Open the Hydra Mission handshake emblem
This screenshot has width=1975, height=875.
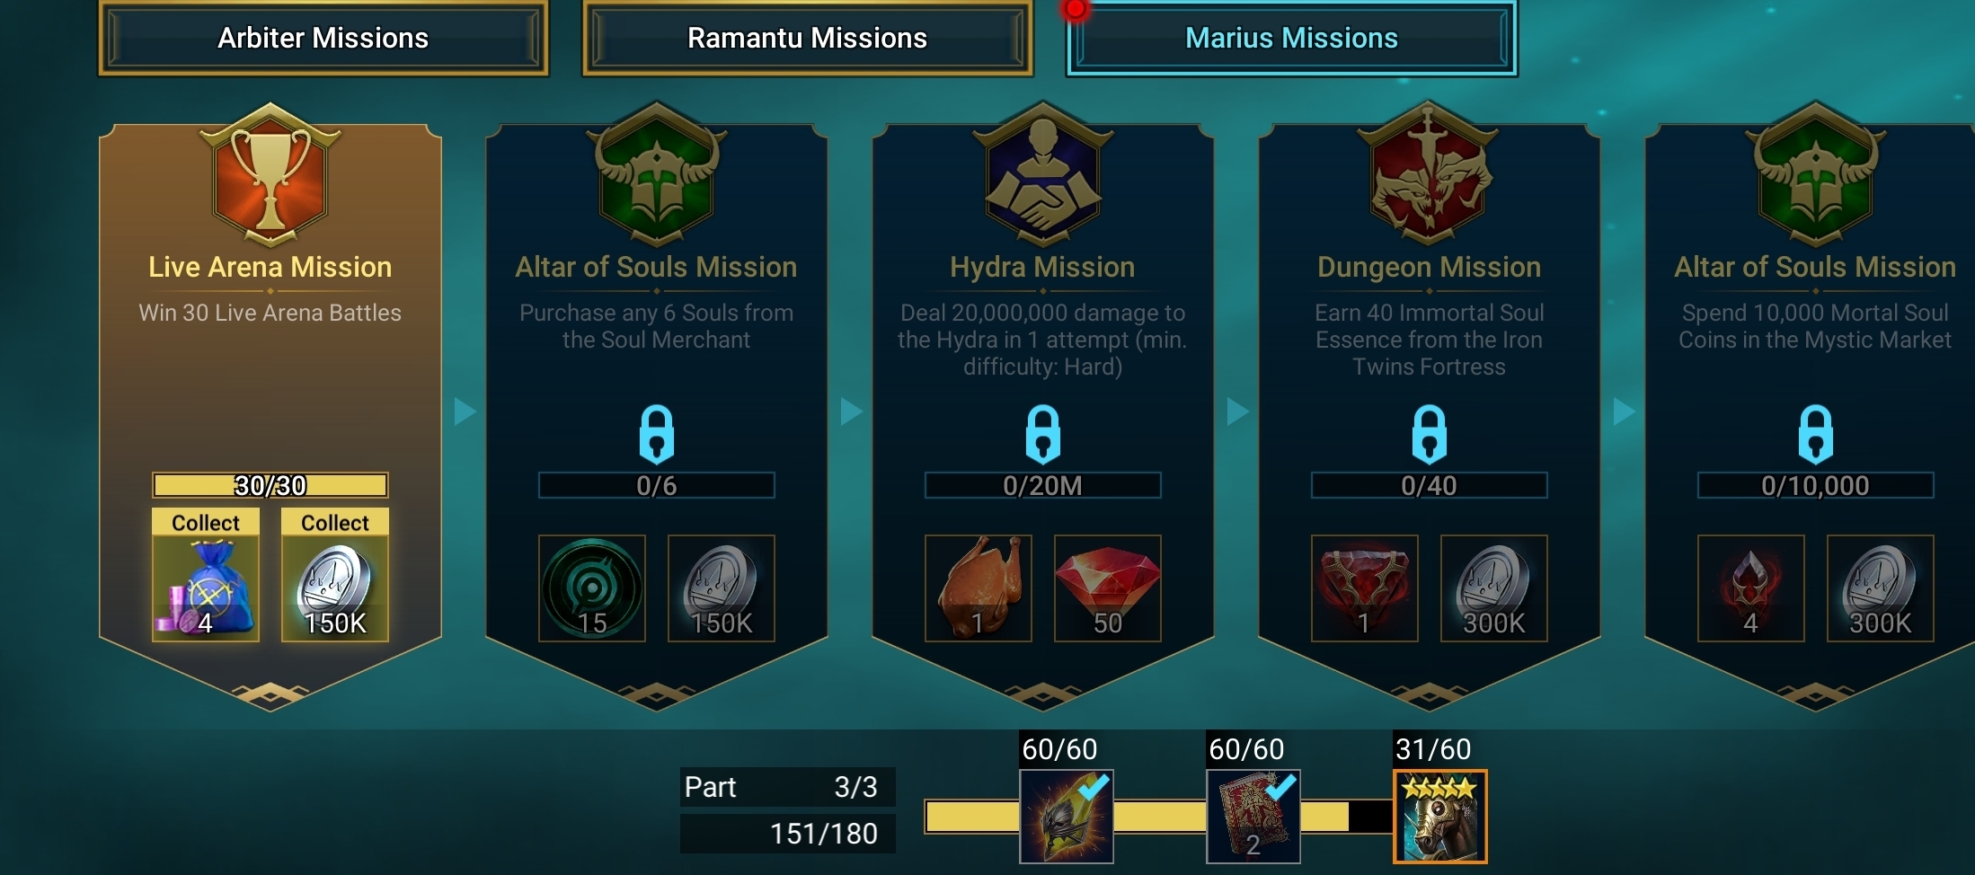click(1043, 175)
